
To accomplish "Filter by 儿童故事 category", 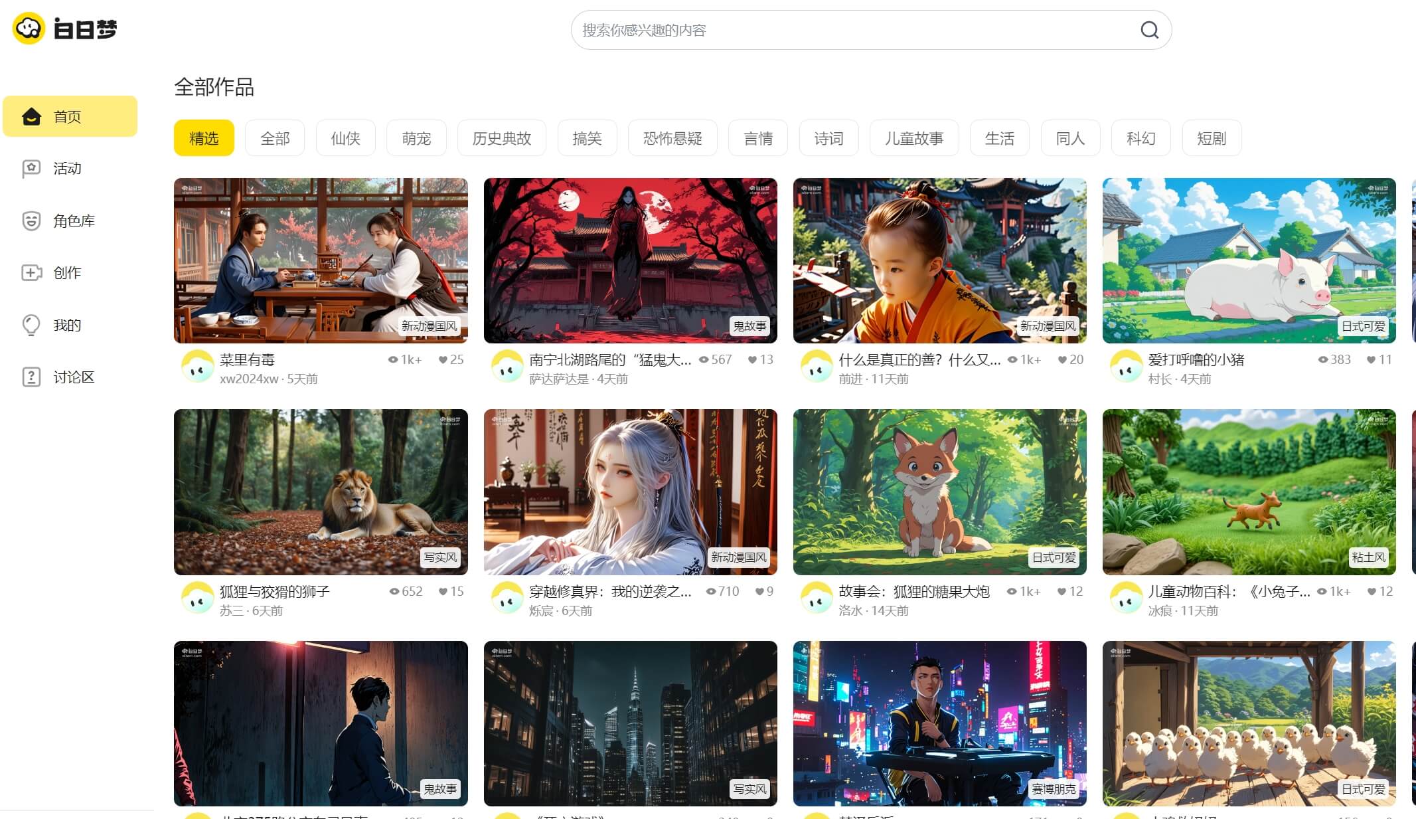I will click(x=913, y=138).
